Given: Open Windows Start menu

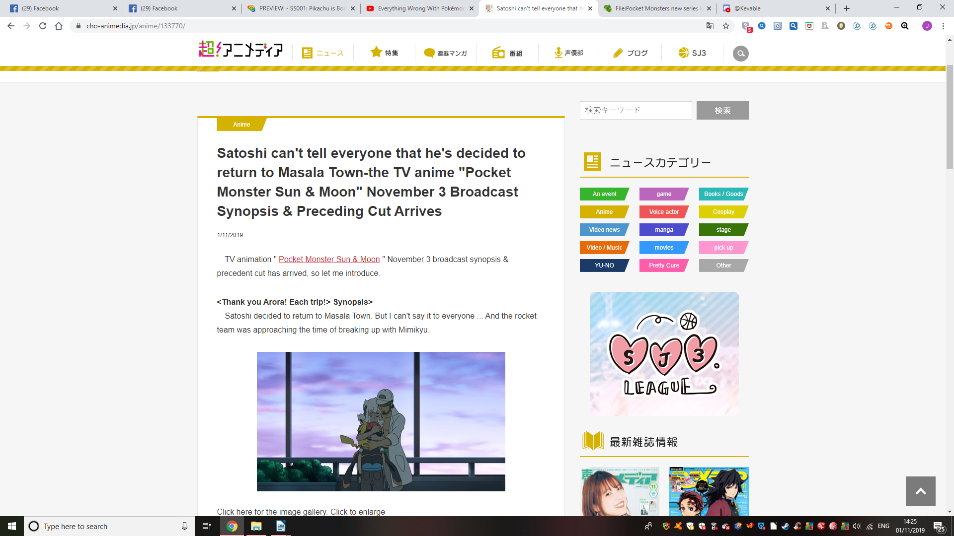Looking at the screenshot, I should [x=12, y=526].
